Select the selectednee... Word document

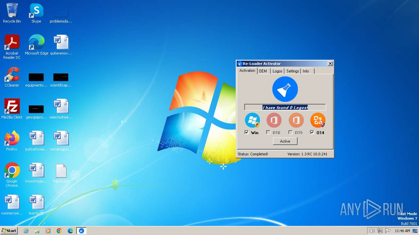tap(61, 109)
